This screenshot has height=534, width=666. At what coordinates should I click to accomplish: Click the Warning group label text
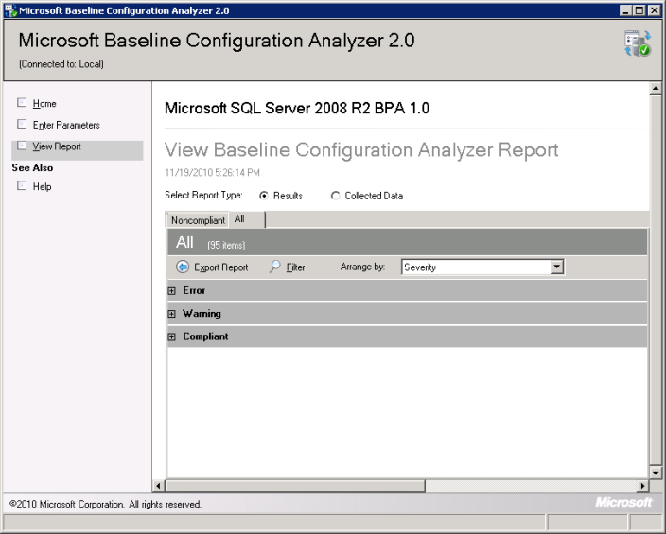click(202, 313)
